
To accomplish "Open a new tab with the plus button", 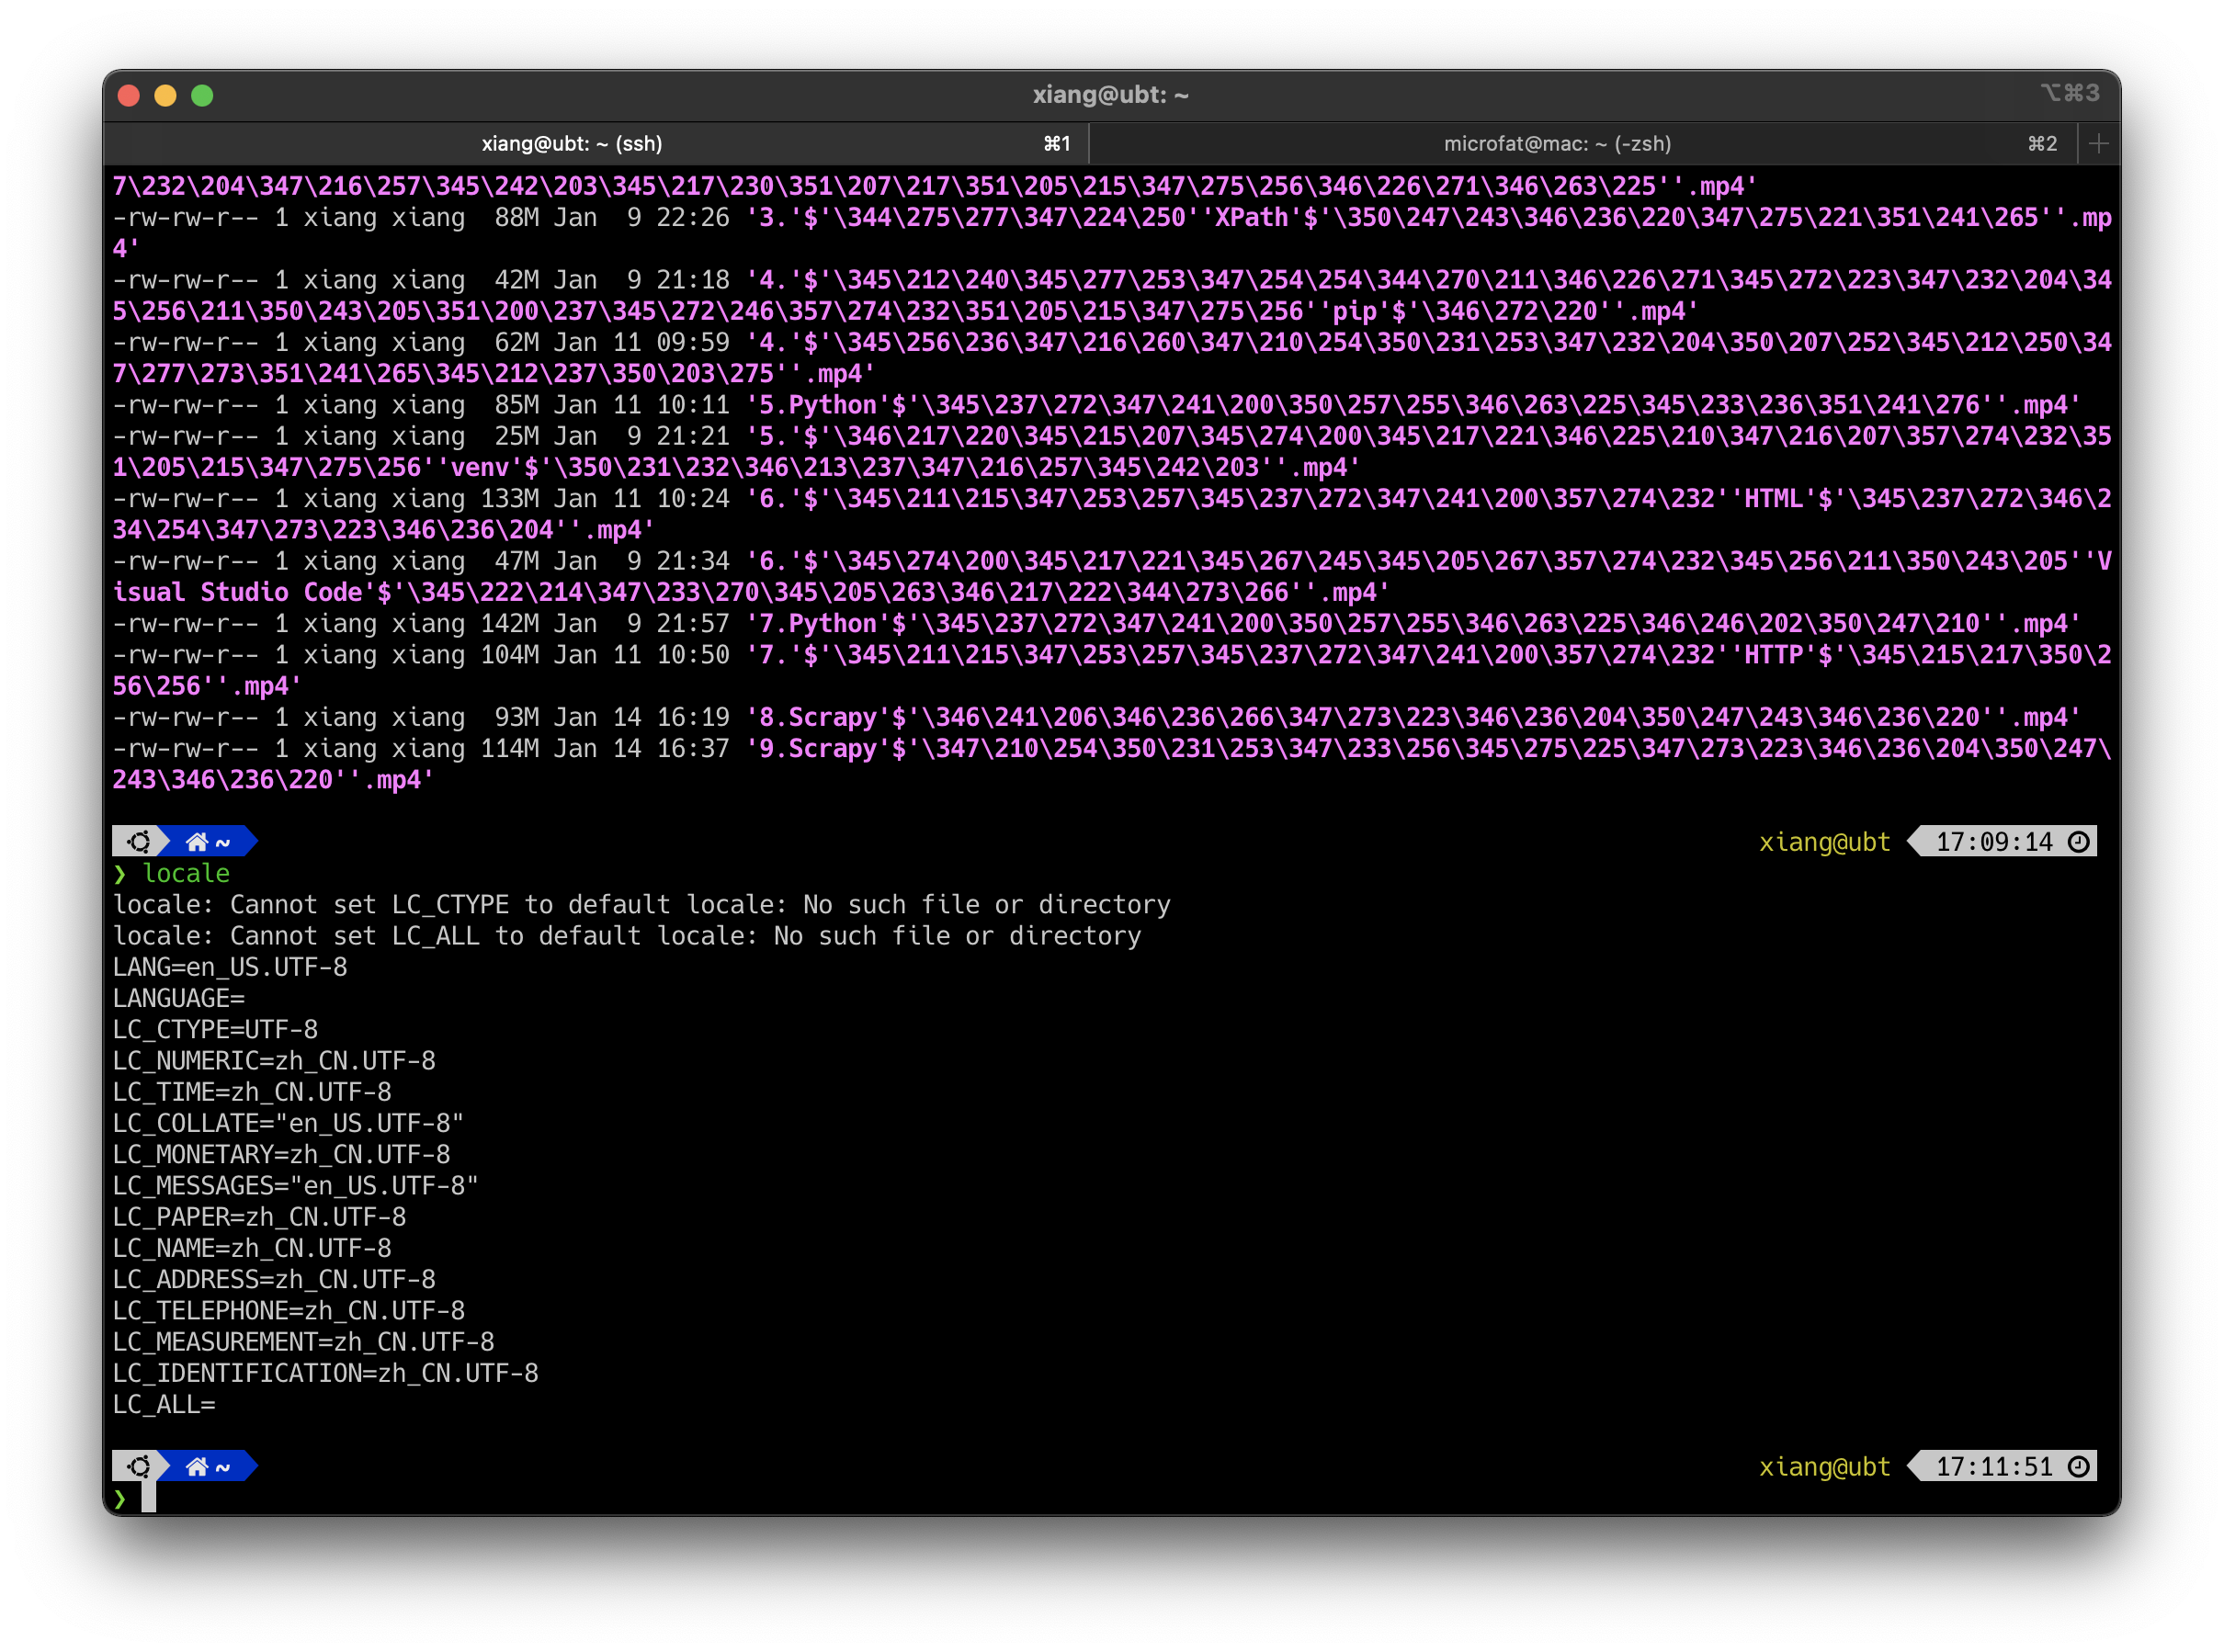I will [2098, 143].
